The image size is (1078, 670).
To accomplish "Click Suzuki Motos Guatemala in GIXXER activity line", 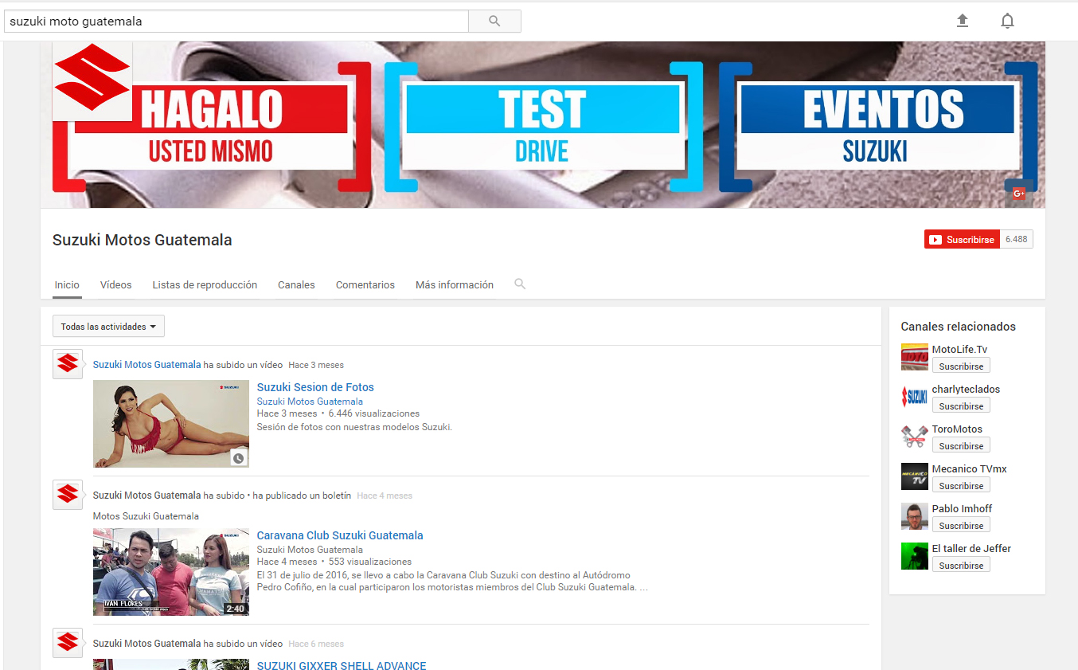I will pos(146,644).
